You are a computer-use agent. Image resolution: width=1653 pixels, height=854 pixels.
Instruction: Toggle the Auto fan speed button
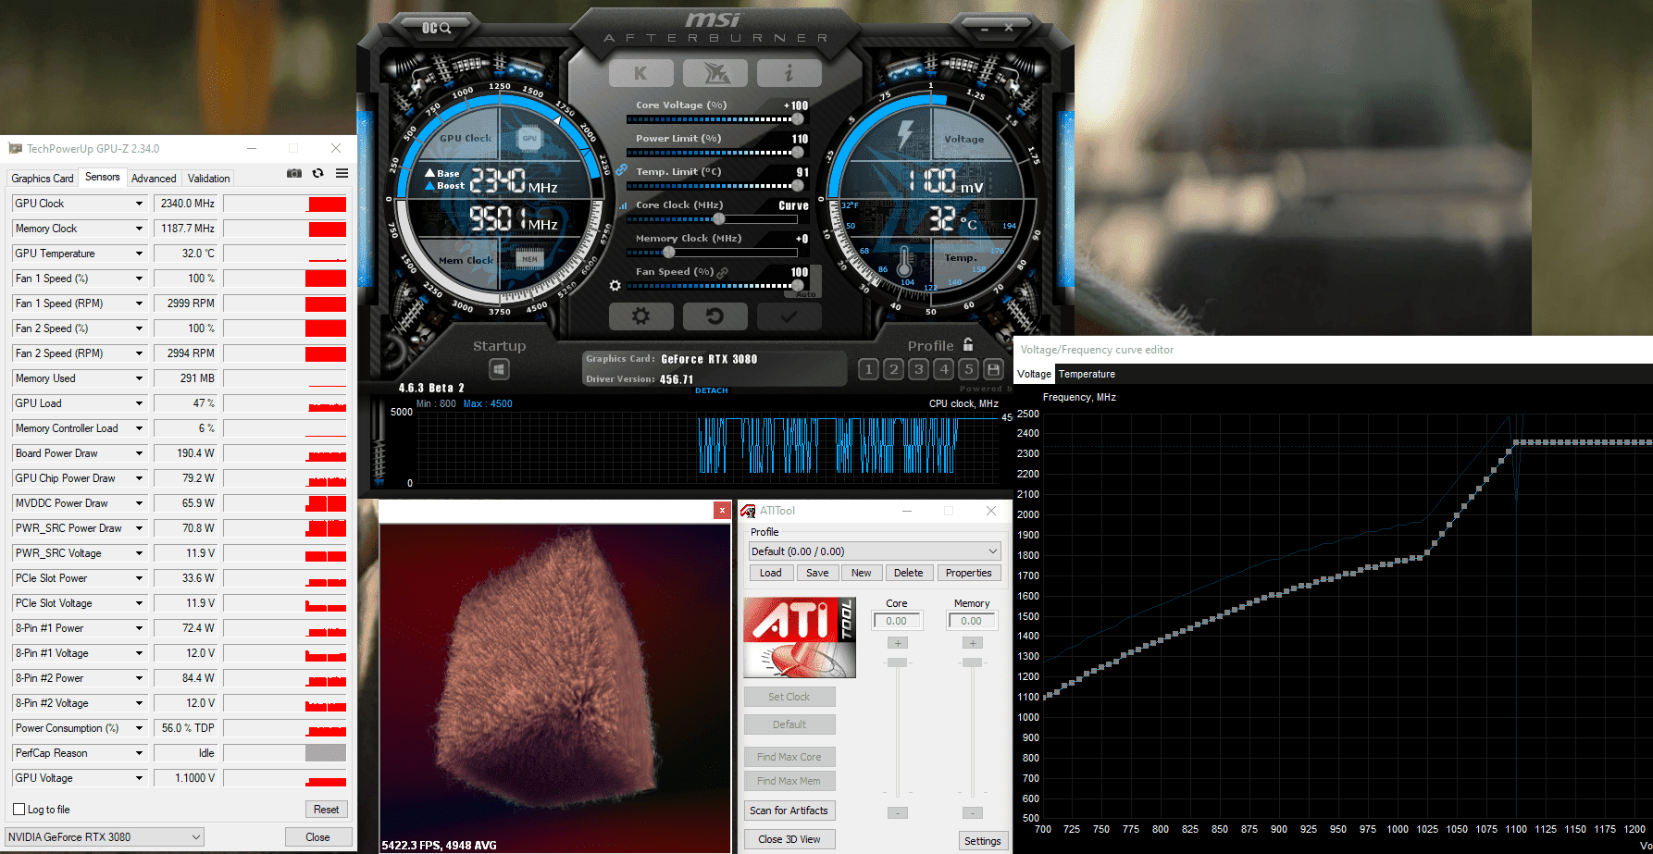point(806,294)
